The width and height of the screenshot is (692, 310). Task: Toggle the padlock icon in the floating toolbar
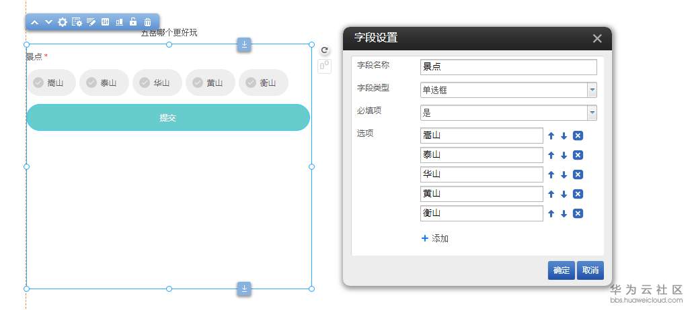(x=133, y=21)
